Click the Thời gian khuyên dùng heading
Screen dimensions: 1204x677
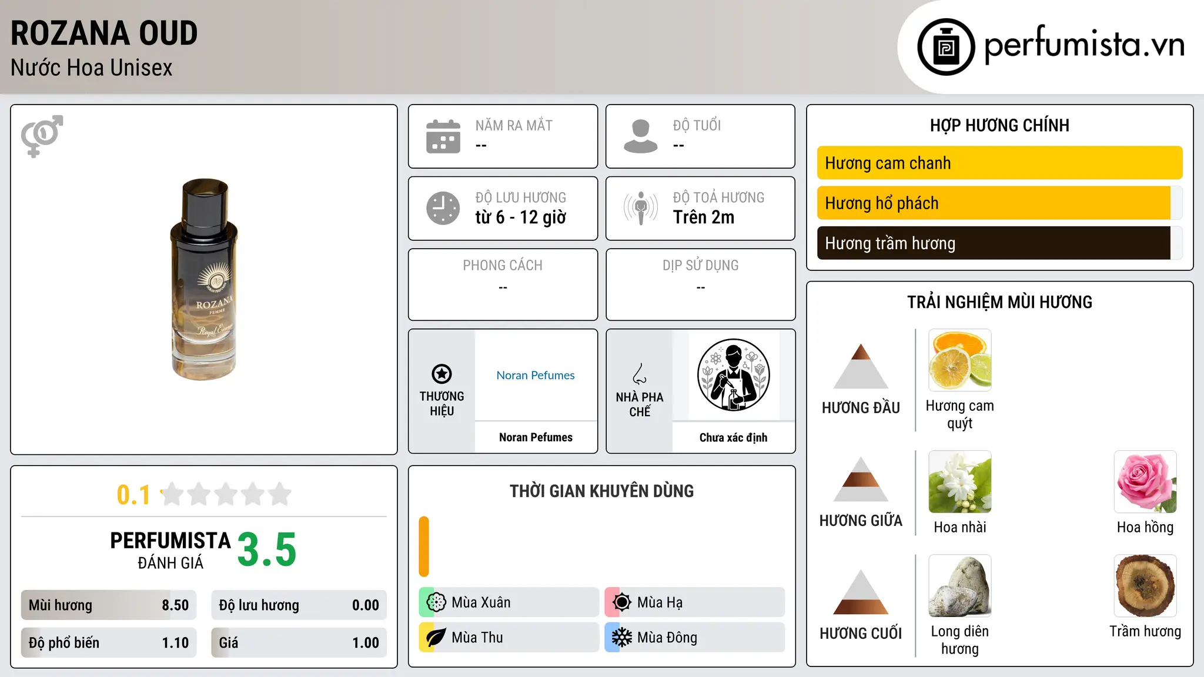coord(601,491)
